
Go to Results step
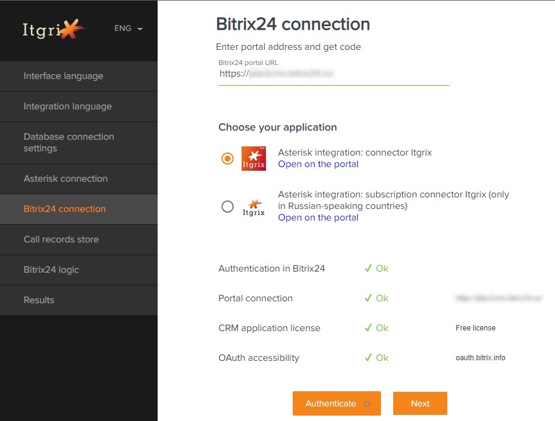79,300
